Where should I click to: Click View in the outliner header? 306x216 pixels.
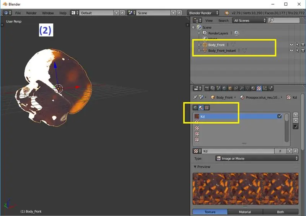pyautogui.click(x=209, y=20)
